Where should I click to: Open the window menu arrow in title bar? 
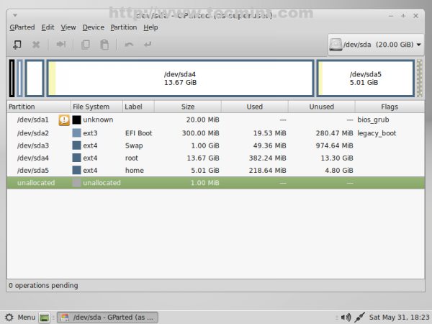tap(15, 15)
